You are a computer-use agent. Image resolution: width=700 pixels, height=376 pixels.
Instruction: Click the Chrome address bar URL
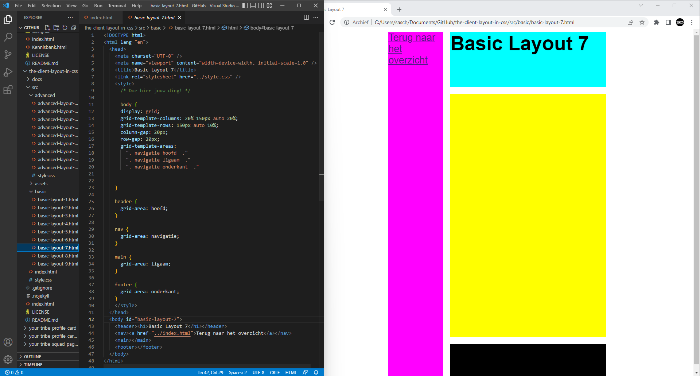pos(474,22)
